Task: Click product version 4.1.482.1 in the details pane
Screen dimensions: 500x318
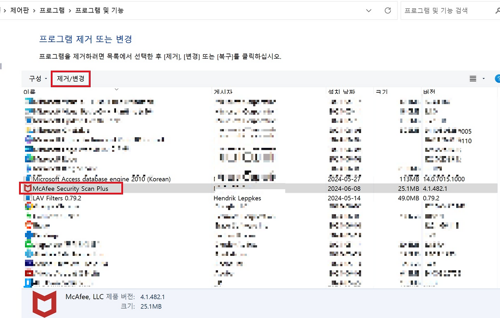Action: click(x=152, y=297)
